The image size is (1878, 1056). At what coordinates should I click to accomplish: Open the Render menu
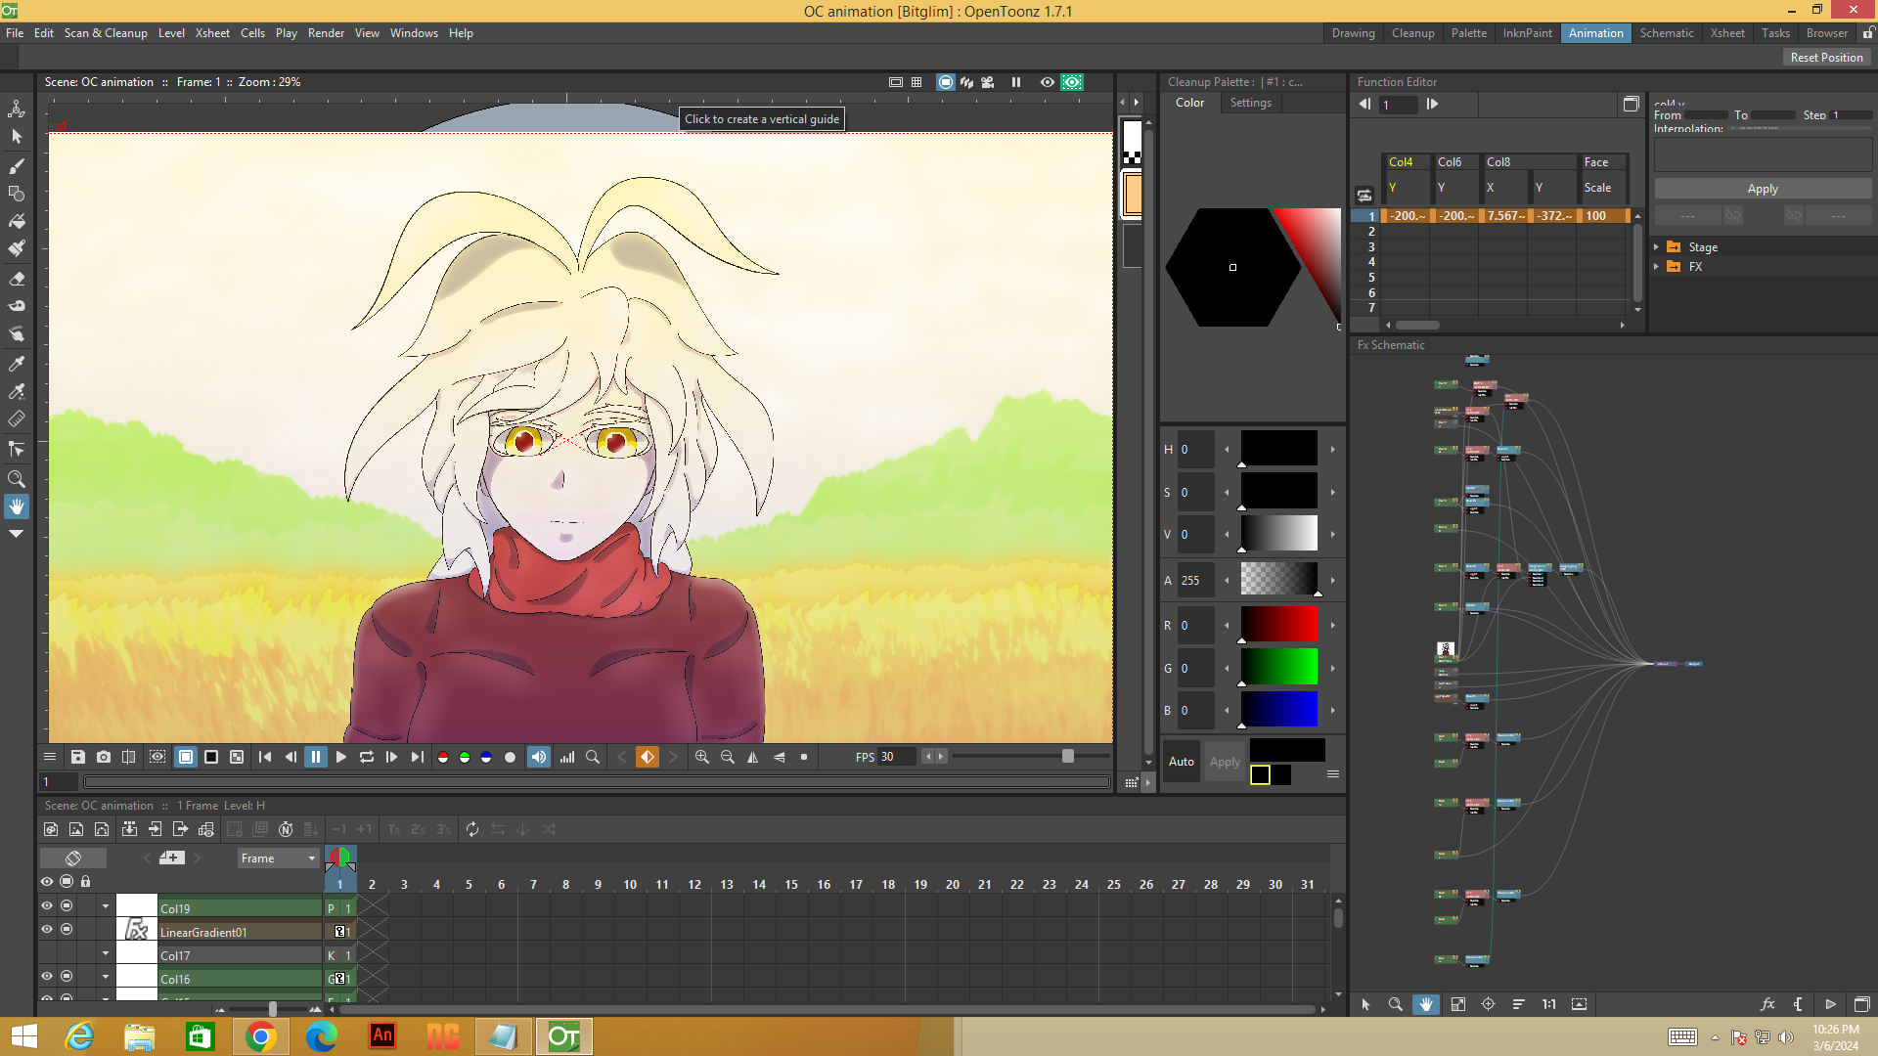[x=326, y=33]
